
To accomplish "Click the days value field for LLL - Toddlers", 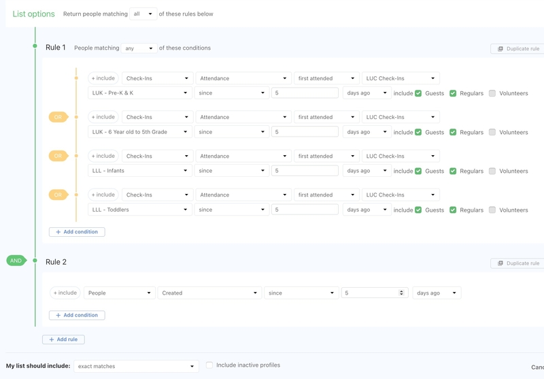I will tap(305, 210).
